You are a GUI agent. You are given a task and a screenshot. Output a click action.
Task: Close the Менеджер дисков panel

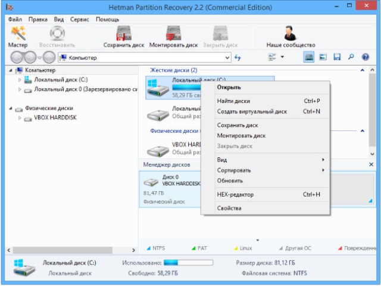tap(371, 164)
